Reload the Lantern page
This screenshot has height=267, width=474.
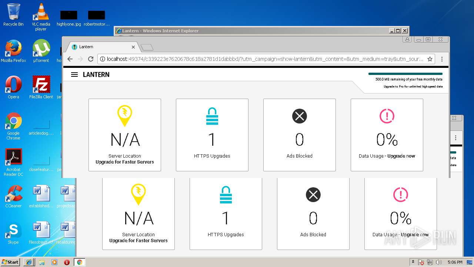[91, 59]
